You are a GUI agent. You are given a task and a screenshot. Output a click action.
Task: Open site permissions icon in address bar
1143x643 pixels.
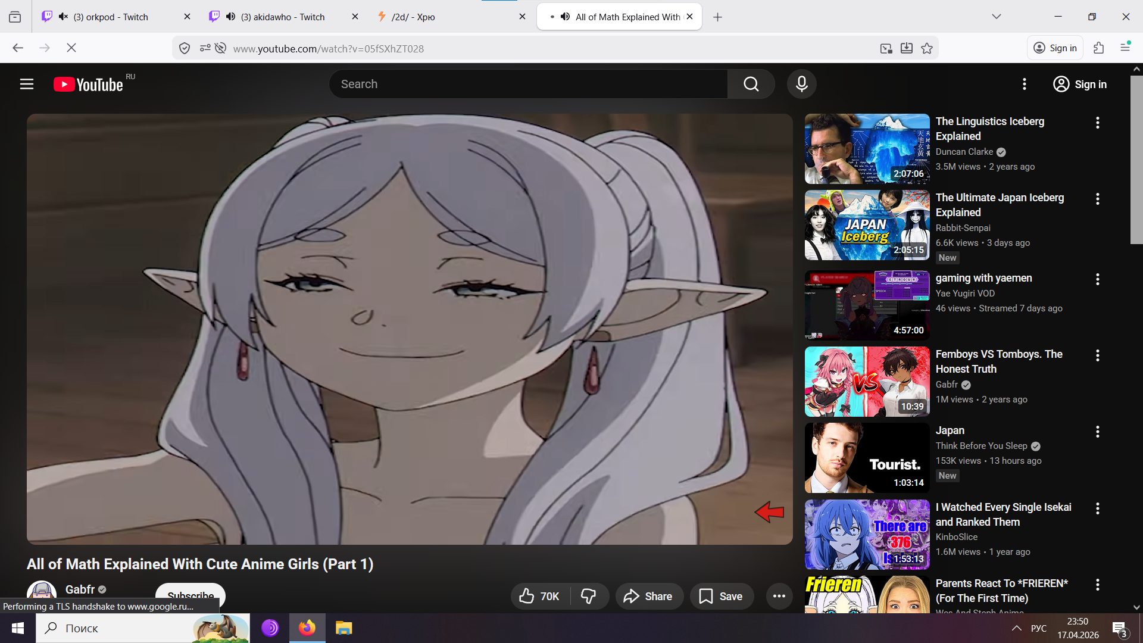click(x=205, y=48)
